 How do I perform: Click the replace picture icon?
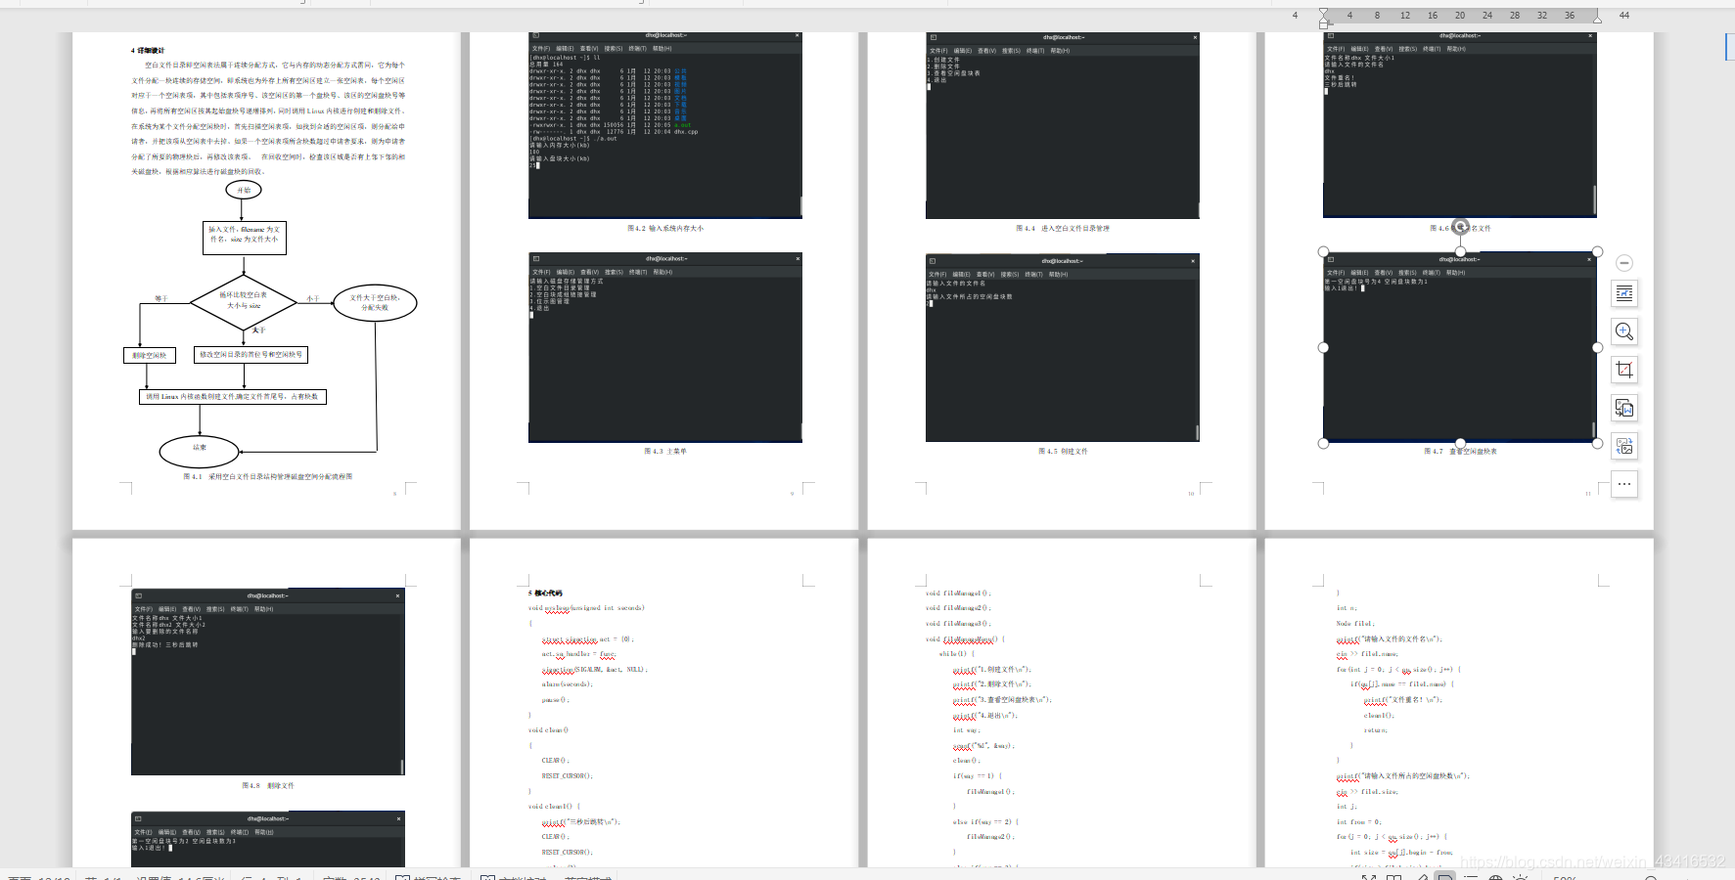1624,446
